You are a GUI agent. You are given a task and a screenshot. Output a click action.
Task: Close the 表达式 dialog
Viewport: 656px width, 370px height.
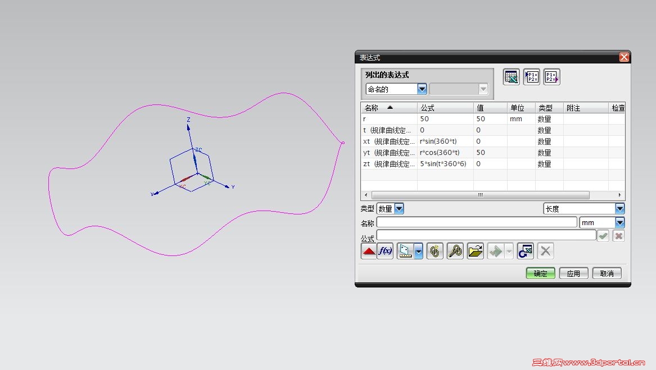pos(624,57)
